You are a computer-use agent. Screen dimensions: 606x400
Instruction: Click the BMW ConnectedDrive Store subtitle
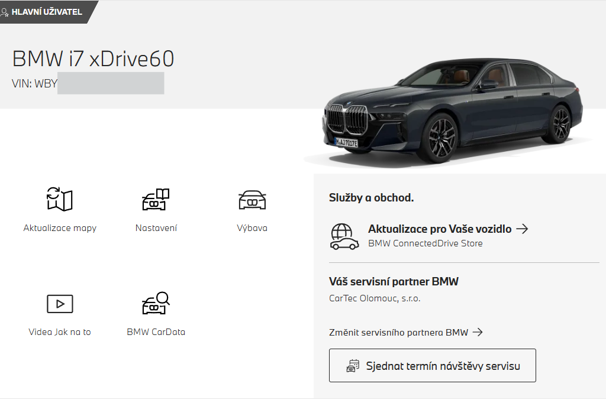tap(425, 243)
